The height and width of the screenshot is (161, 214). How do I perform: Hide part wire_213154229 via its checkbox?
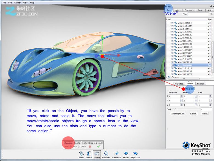(x=172, y=59)
